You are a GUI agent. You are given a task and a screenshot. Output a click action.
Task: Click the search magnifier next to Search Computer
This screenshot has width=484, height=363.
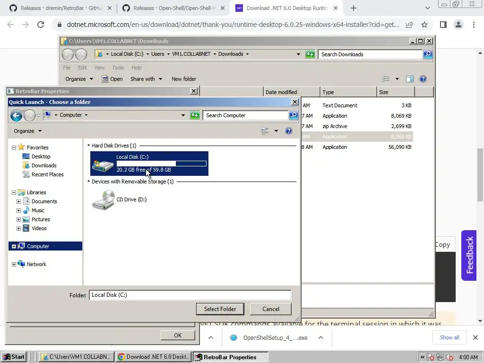[x=294, y=115]
